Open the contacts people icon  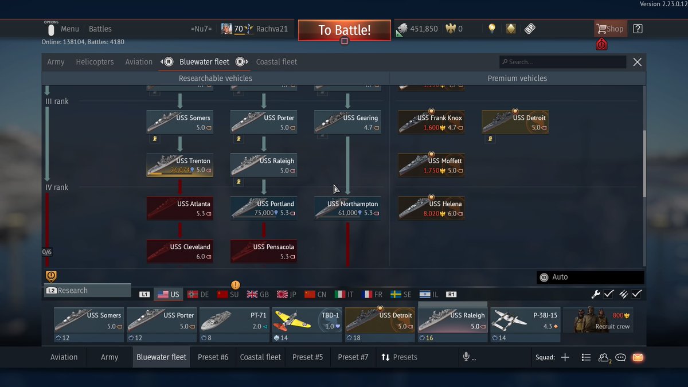click(x=604, y=357)
